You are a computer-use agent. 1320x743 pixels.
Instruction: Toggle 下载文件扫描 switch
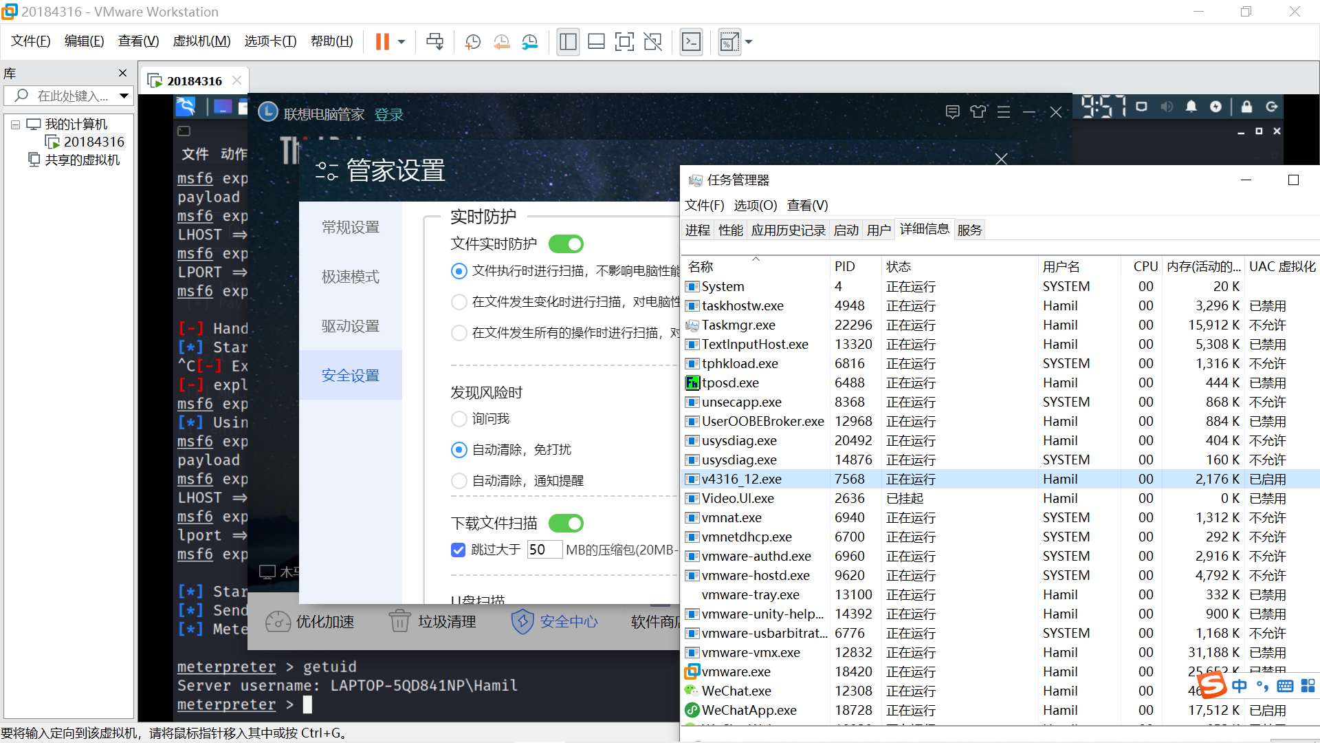[x=566, y=524]
